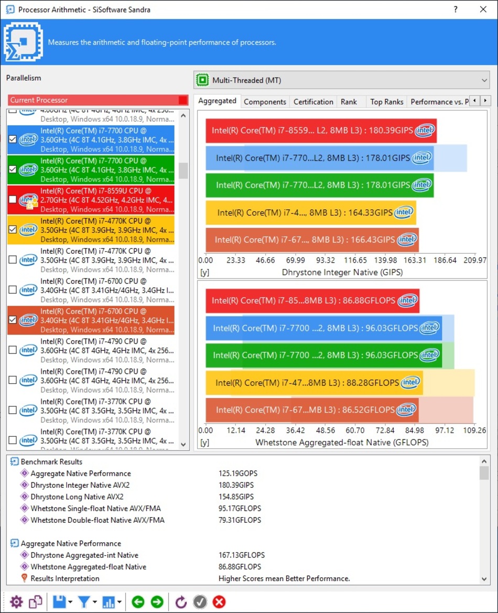Click the Aggregate Native Performance section icon

click(15, 543)
